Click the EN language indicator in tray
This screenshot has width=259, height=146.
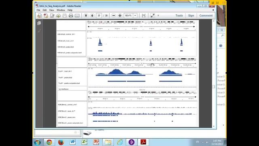197,142
